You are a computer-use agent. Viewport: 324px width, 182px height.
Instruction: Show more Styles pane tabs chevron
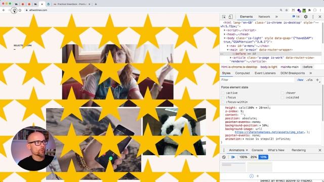[x=310, y=73]
